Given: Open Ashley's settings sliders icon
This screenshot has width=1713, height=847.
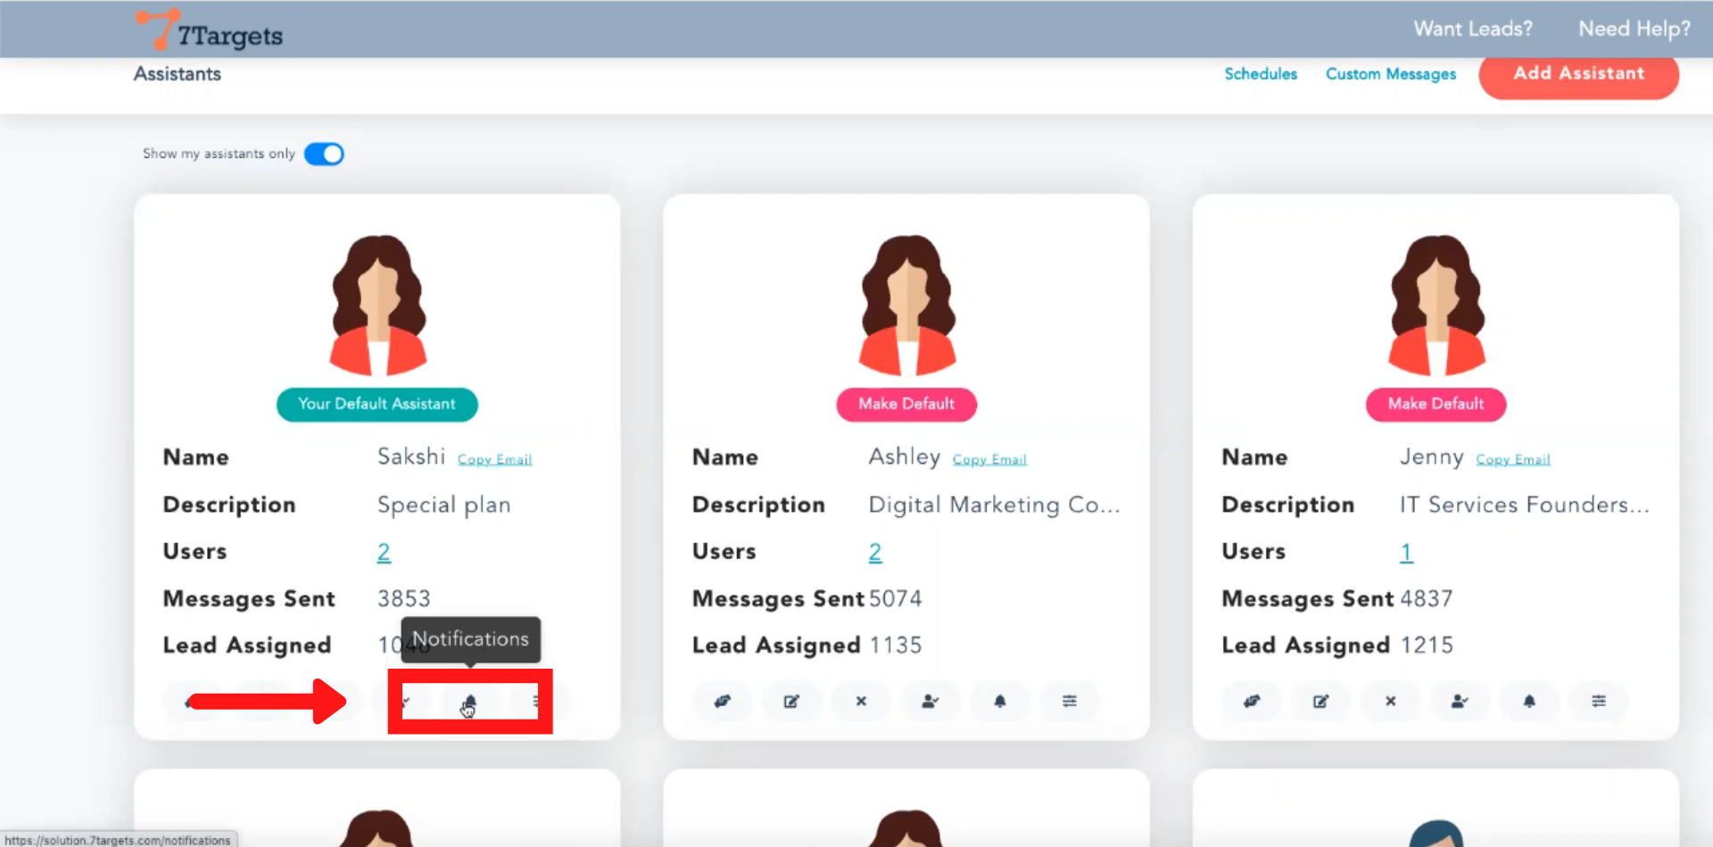Looking at the screenshot, I should point(1070,702).
